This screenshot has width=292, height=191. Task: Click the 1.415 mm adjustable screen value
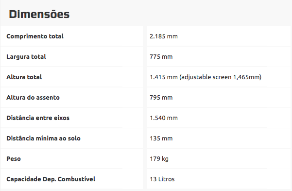[206, 77]
